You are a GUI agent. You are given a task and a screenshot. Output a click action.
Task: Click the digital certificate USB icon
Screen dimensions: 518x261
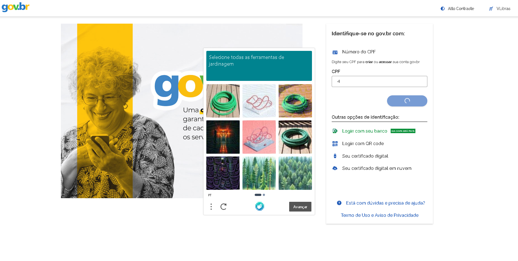(x=335, y=156)
